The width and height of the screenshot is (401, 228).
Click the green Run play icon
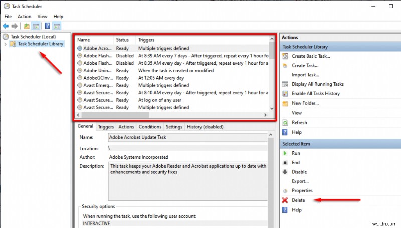[285, 153]
